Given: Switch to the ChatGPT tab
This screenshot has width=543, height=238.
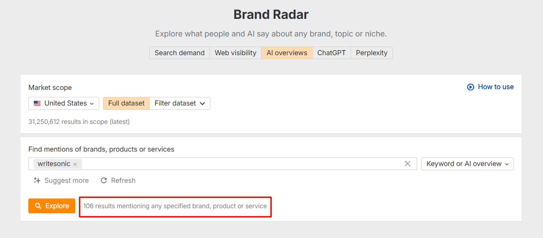Looking at the screenshot, I should click(331, 53).
